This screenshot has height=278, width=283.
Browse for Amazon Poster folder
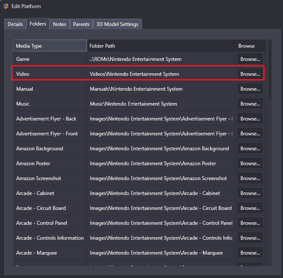point(250,163)
